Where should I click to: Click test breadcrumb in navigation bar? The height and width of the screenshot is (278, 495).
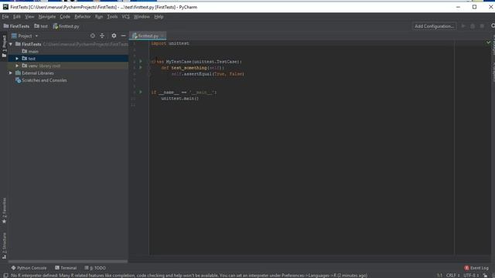pos(41,26)
